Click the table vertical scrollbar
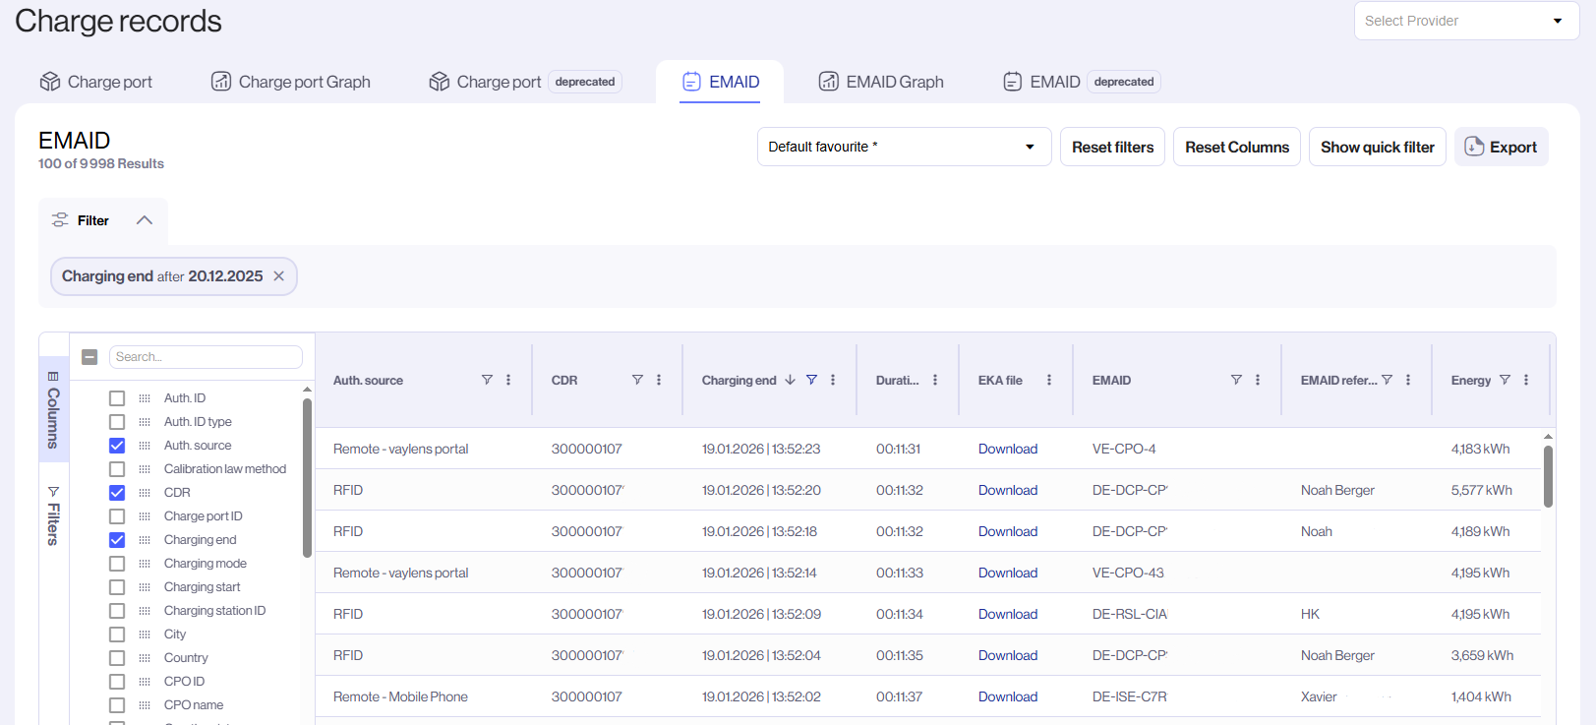 click(1548, 477)
